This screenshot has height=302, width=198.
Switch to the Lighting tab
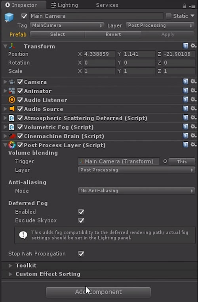click(x=65, y=5)
